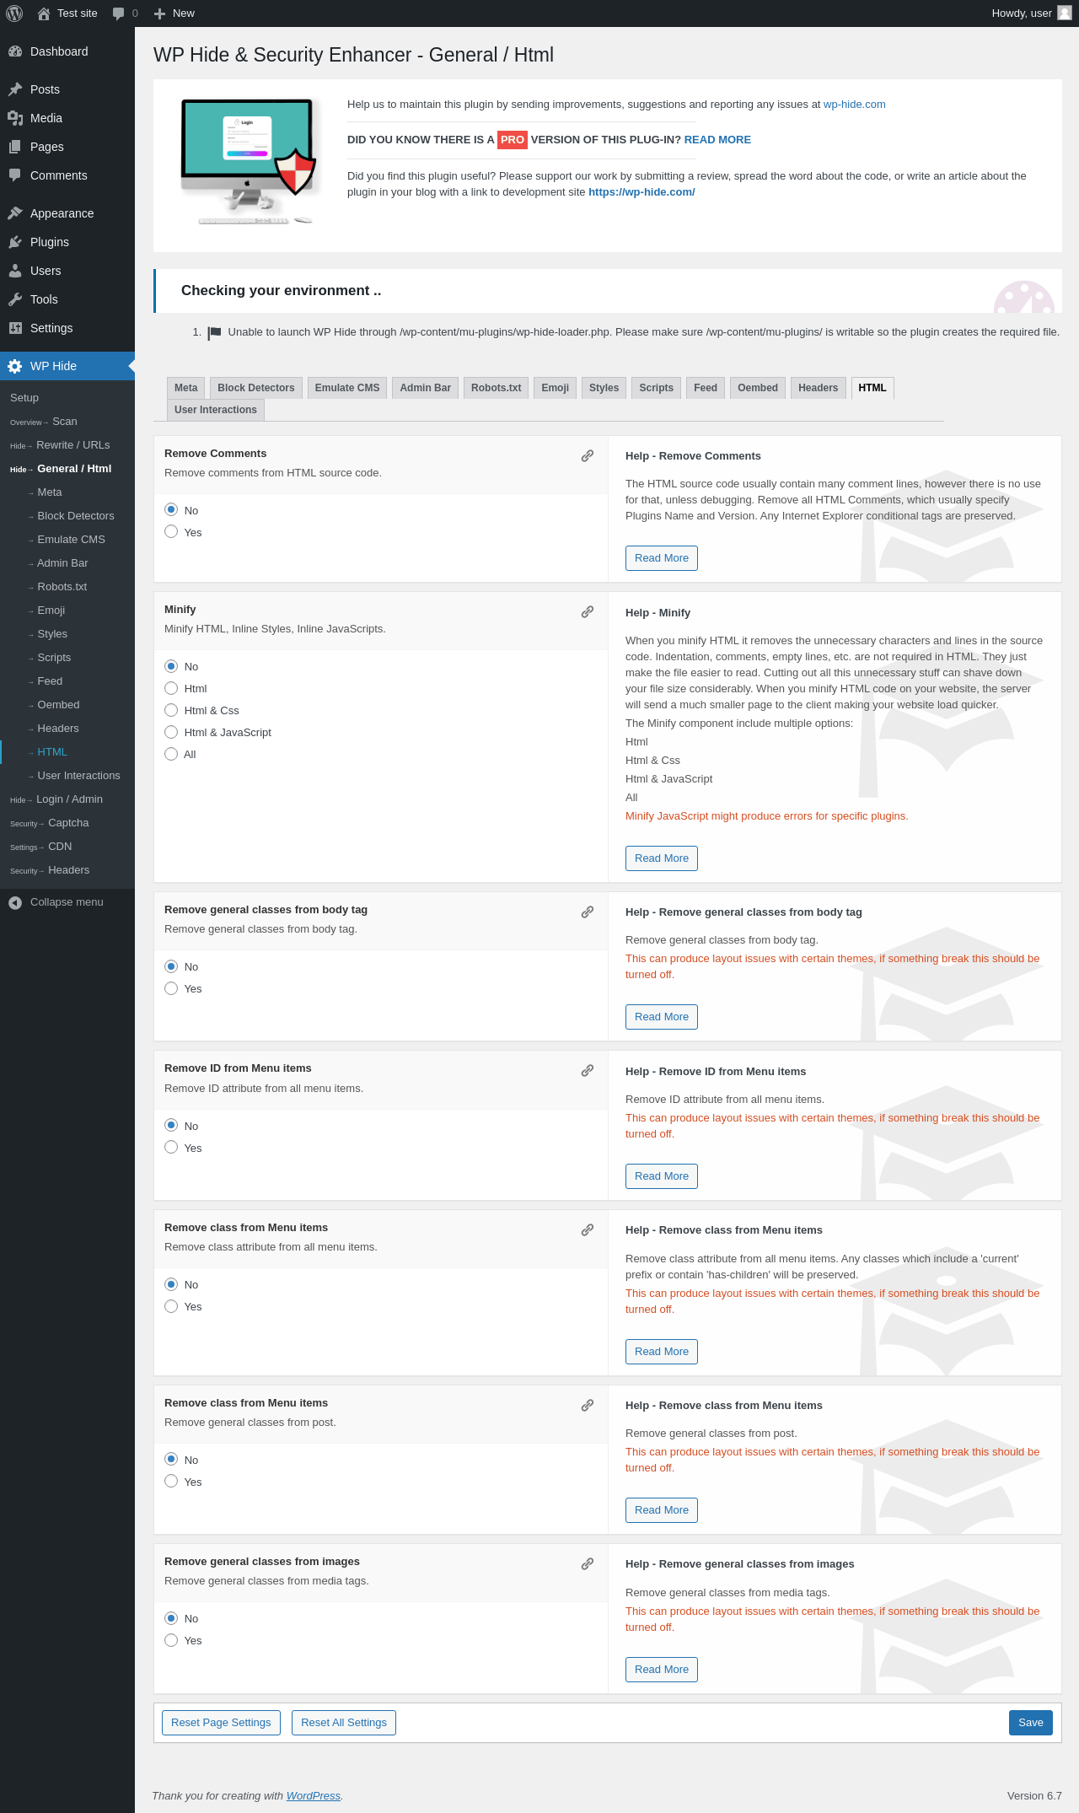Select Yes for Remove ID from Menu items
1079x1813 pixels.
[x=171, y=1148]
